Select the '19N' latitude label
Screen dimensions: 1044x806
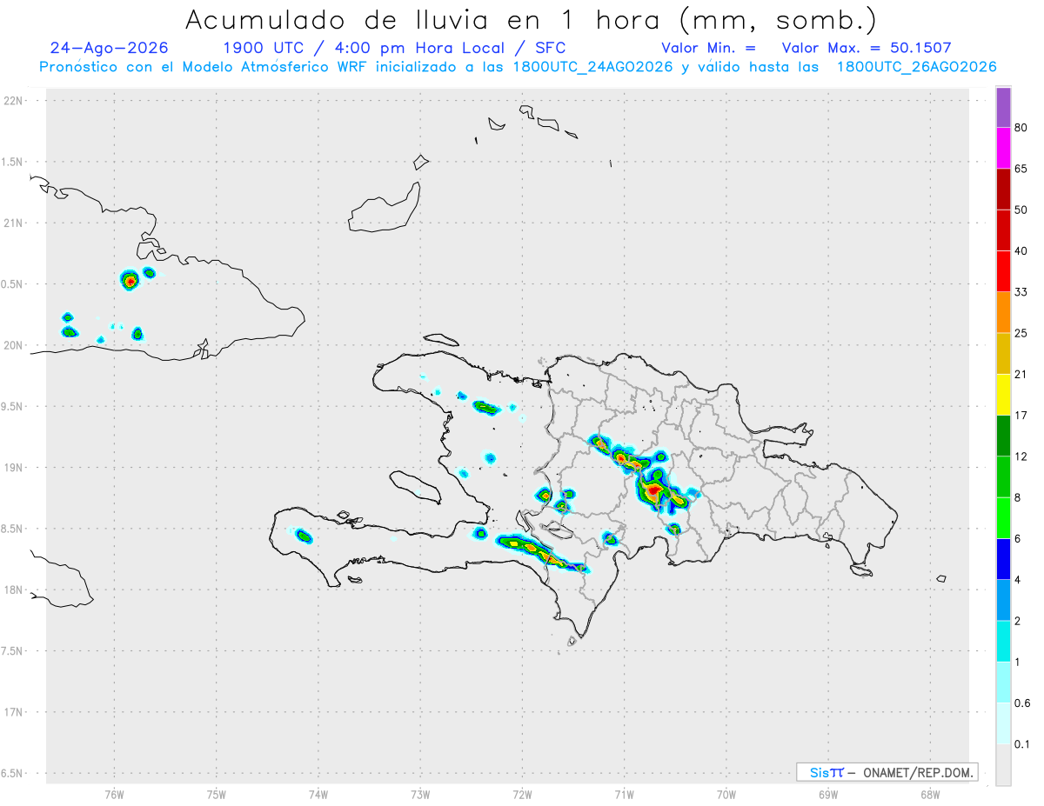[14, 467]
